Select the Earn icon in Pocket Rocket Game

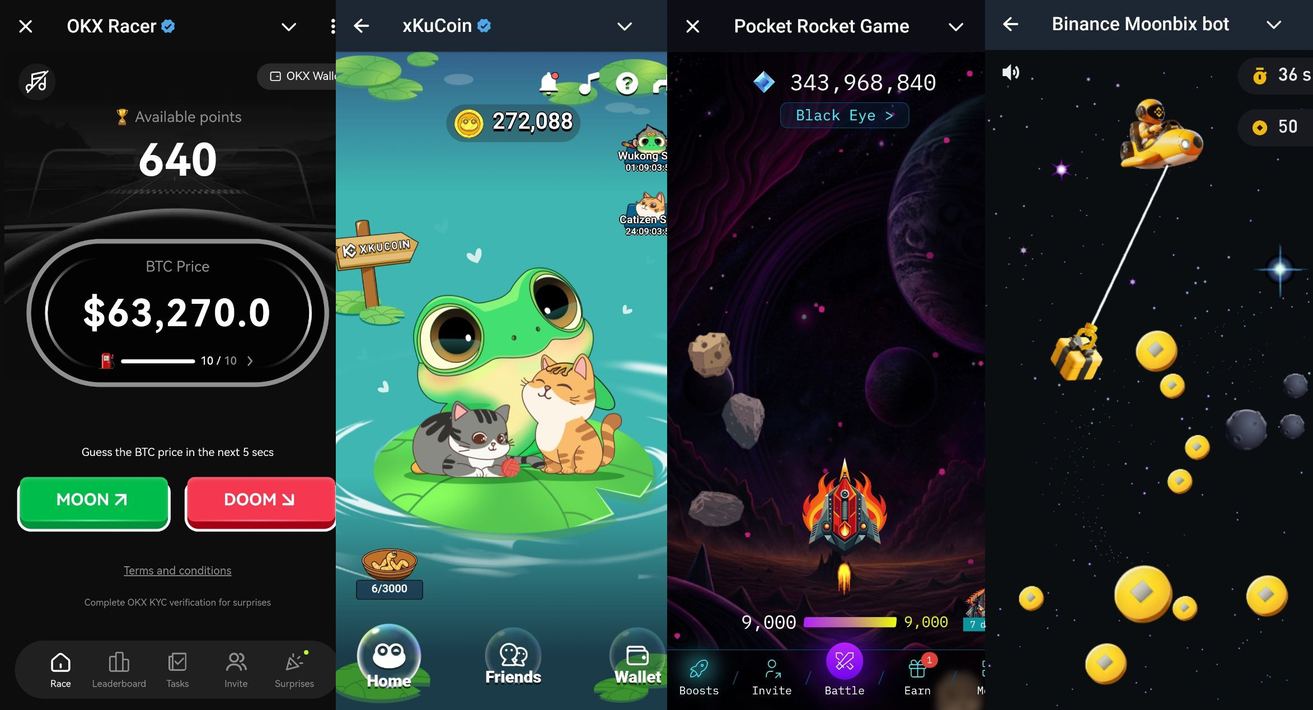916,673
